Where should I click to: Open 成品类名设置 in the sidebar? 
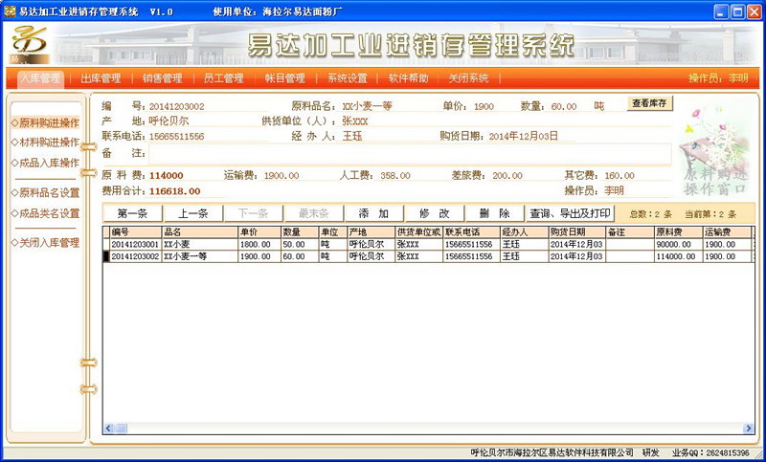(45, 213)
